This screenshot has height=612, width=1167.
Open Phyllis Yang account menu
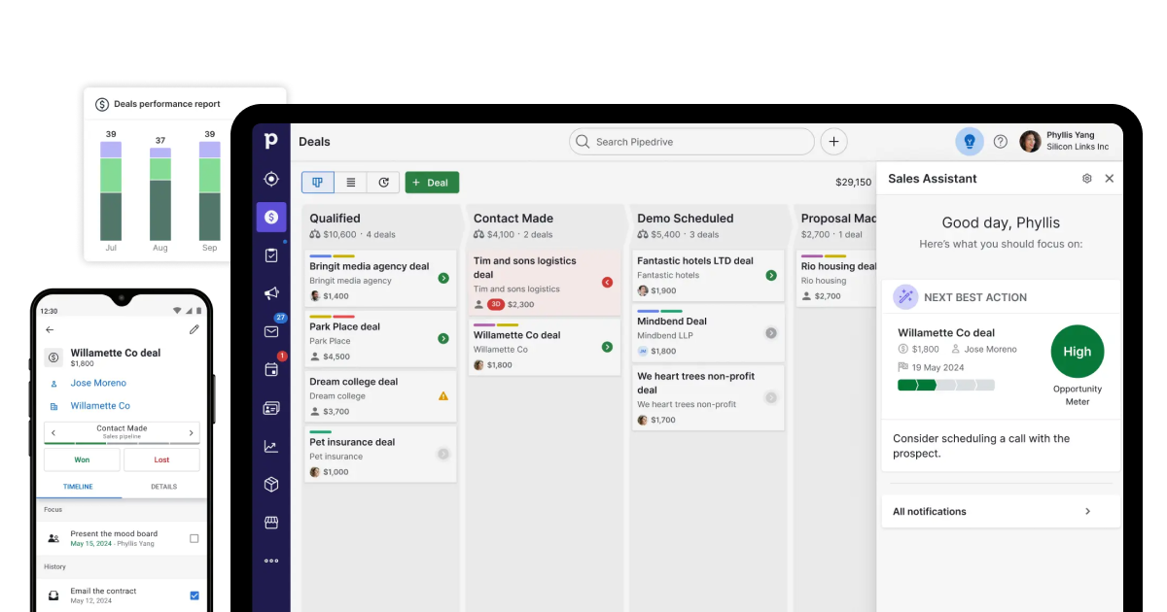pos(1064,142)
